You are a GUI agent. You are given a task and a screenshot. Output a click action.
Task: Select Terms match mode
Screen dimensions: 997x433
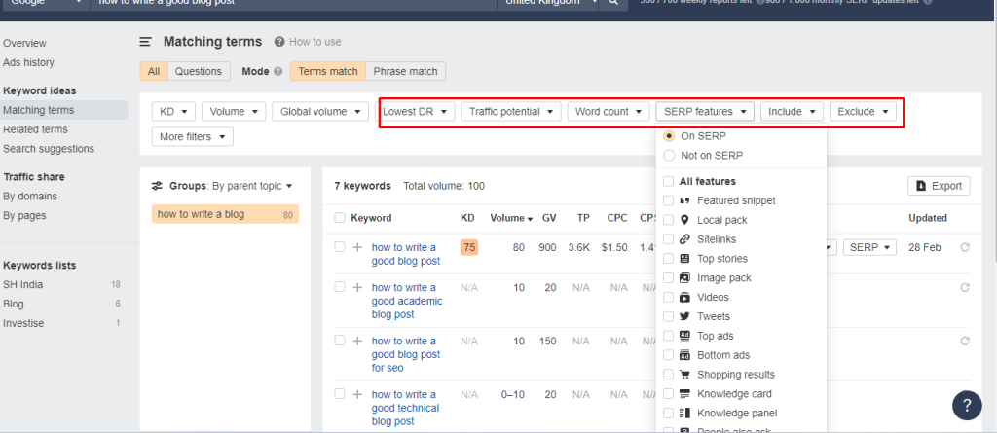(328, 71)
